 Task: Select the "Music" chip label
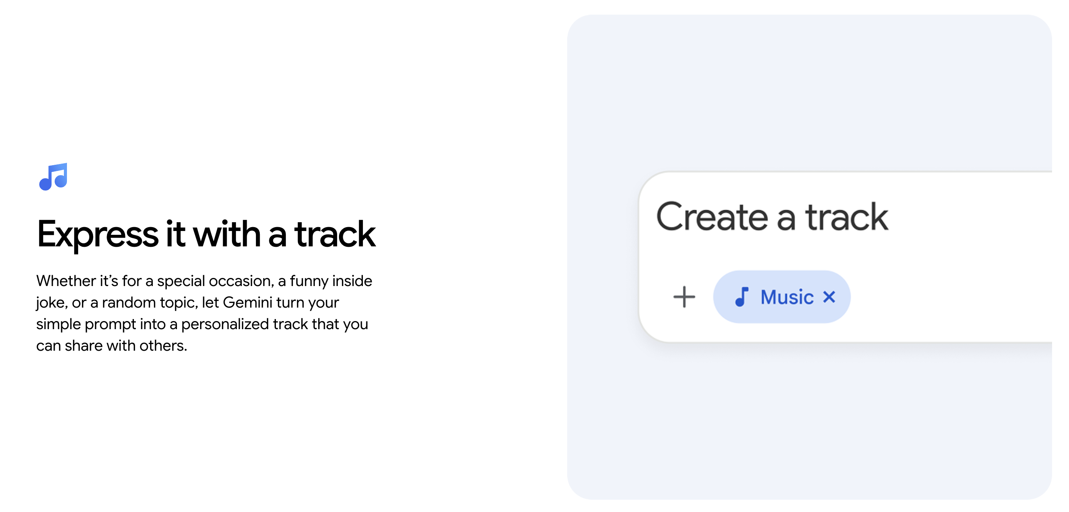click(x=787, y=297)
